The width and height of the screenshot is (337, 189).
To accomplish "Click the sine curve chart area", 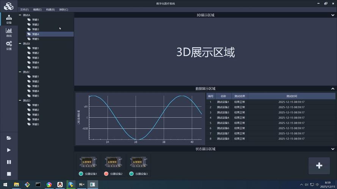I will [x=145, y=118].
